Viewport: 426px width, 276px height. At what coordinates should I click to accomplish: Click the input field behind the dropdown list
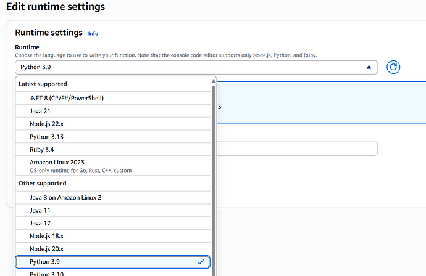[297, 148]
